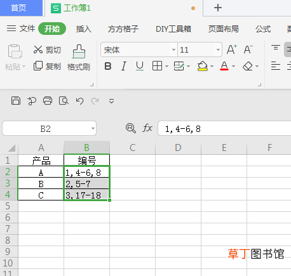Expand the clear eraser dropdown arrow
The height and width of the screenshot is (276, 291).
[x=257, y=67]
